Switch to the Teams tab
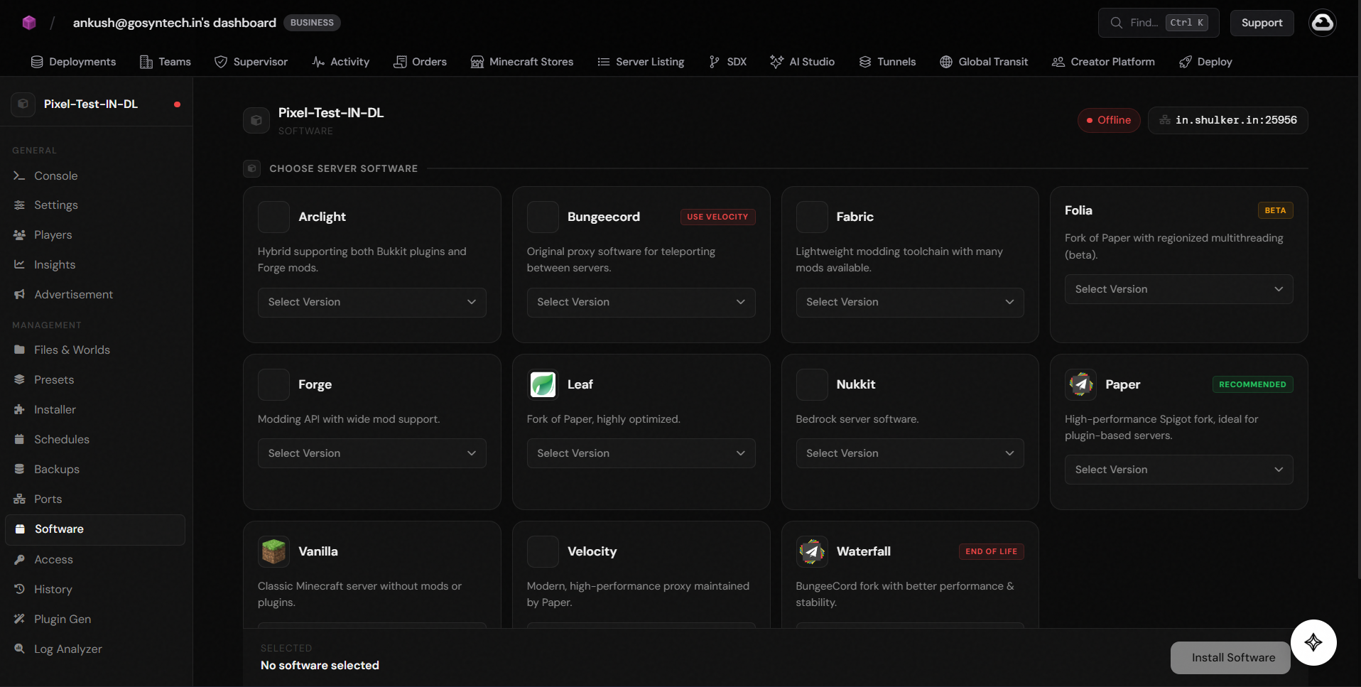1361x687 pixels. (166, 62)
